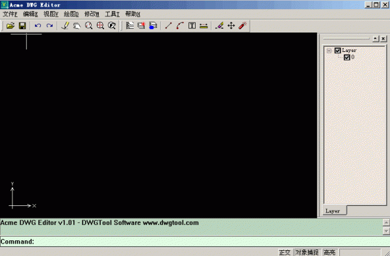Collapse the Layer tree node

329,51
